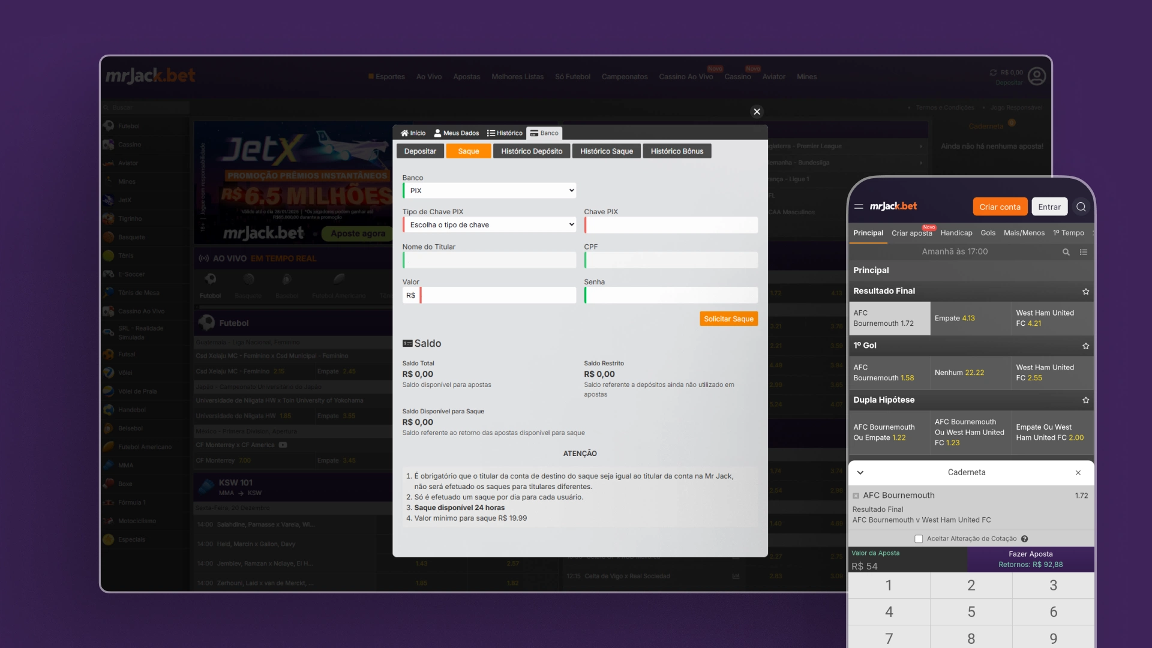The image size is (1152, 648).
Task: Favorite the Dupla Hipótese market star
Action: (x=1085, y=400)
